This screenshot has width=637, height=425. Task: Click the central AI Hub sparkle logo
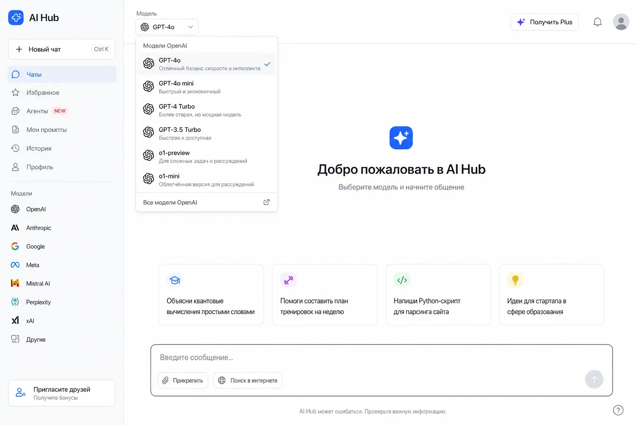coord(401,138)
